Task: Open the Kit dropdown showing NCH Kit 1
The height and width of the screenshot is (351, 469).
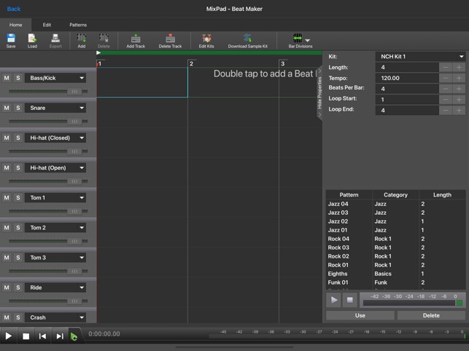Action: point(420,57)
